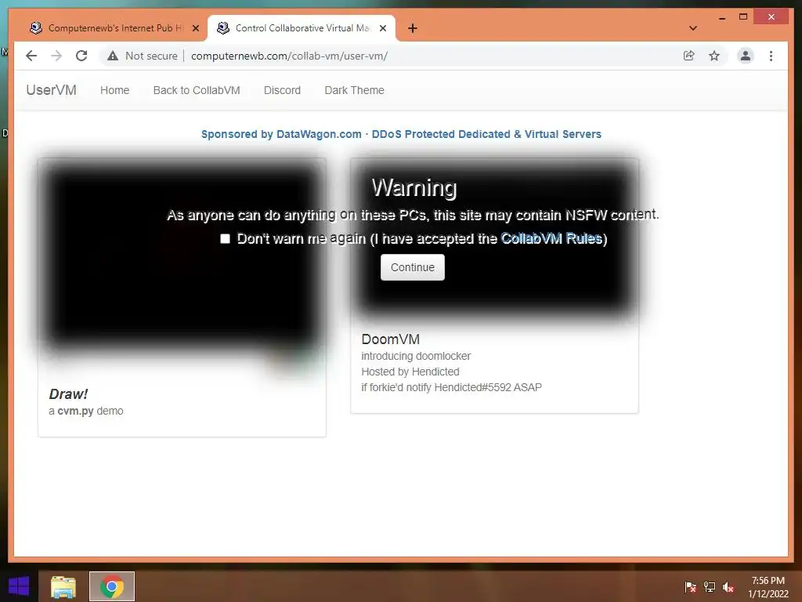Tick the Don't warn me again checkbox
802x602 pixels.
tap(225, 238)
